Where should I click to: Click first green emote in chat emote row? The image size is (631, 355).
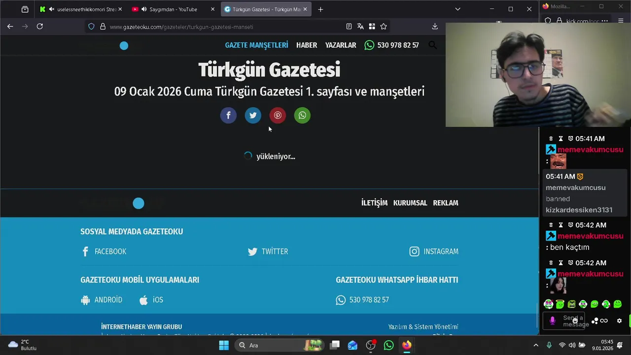[548, 304]
